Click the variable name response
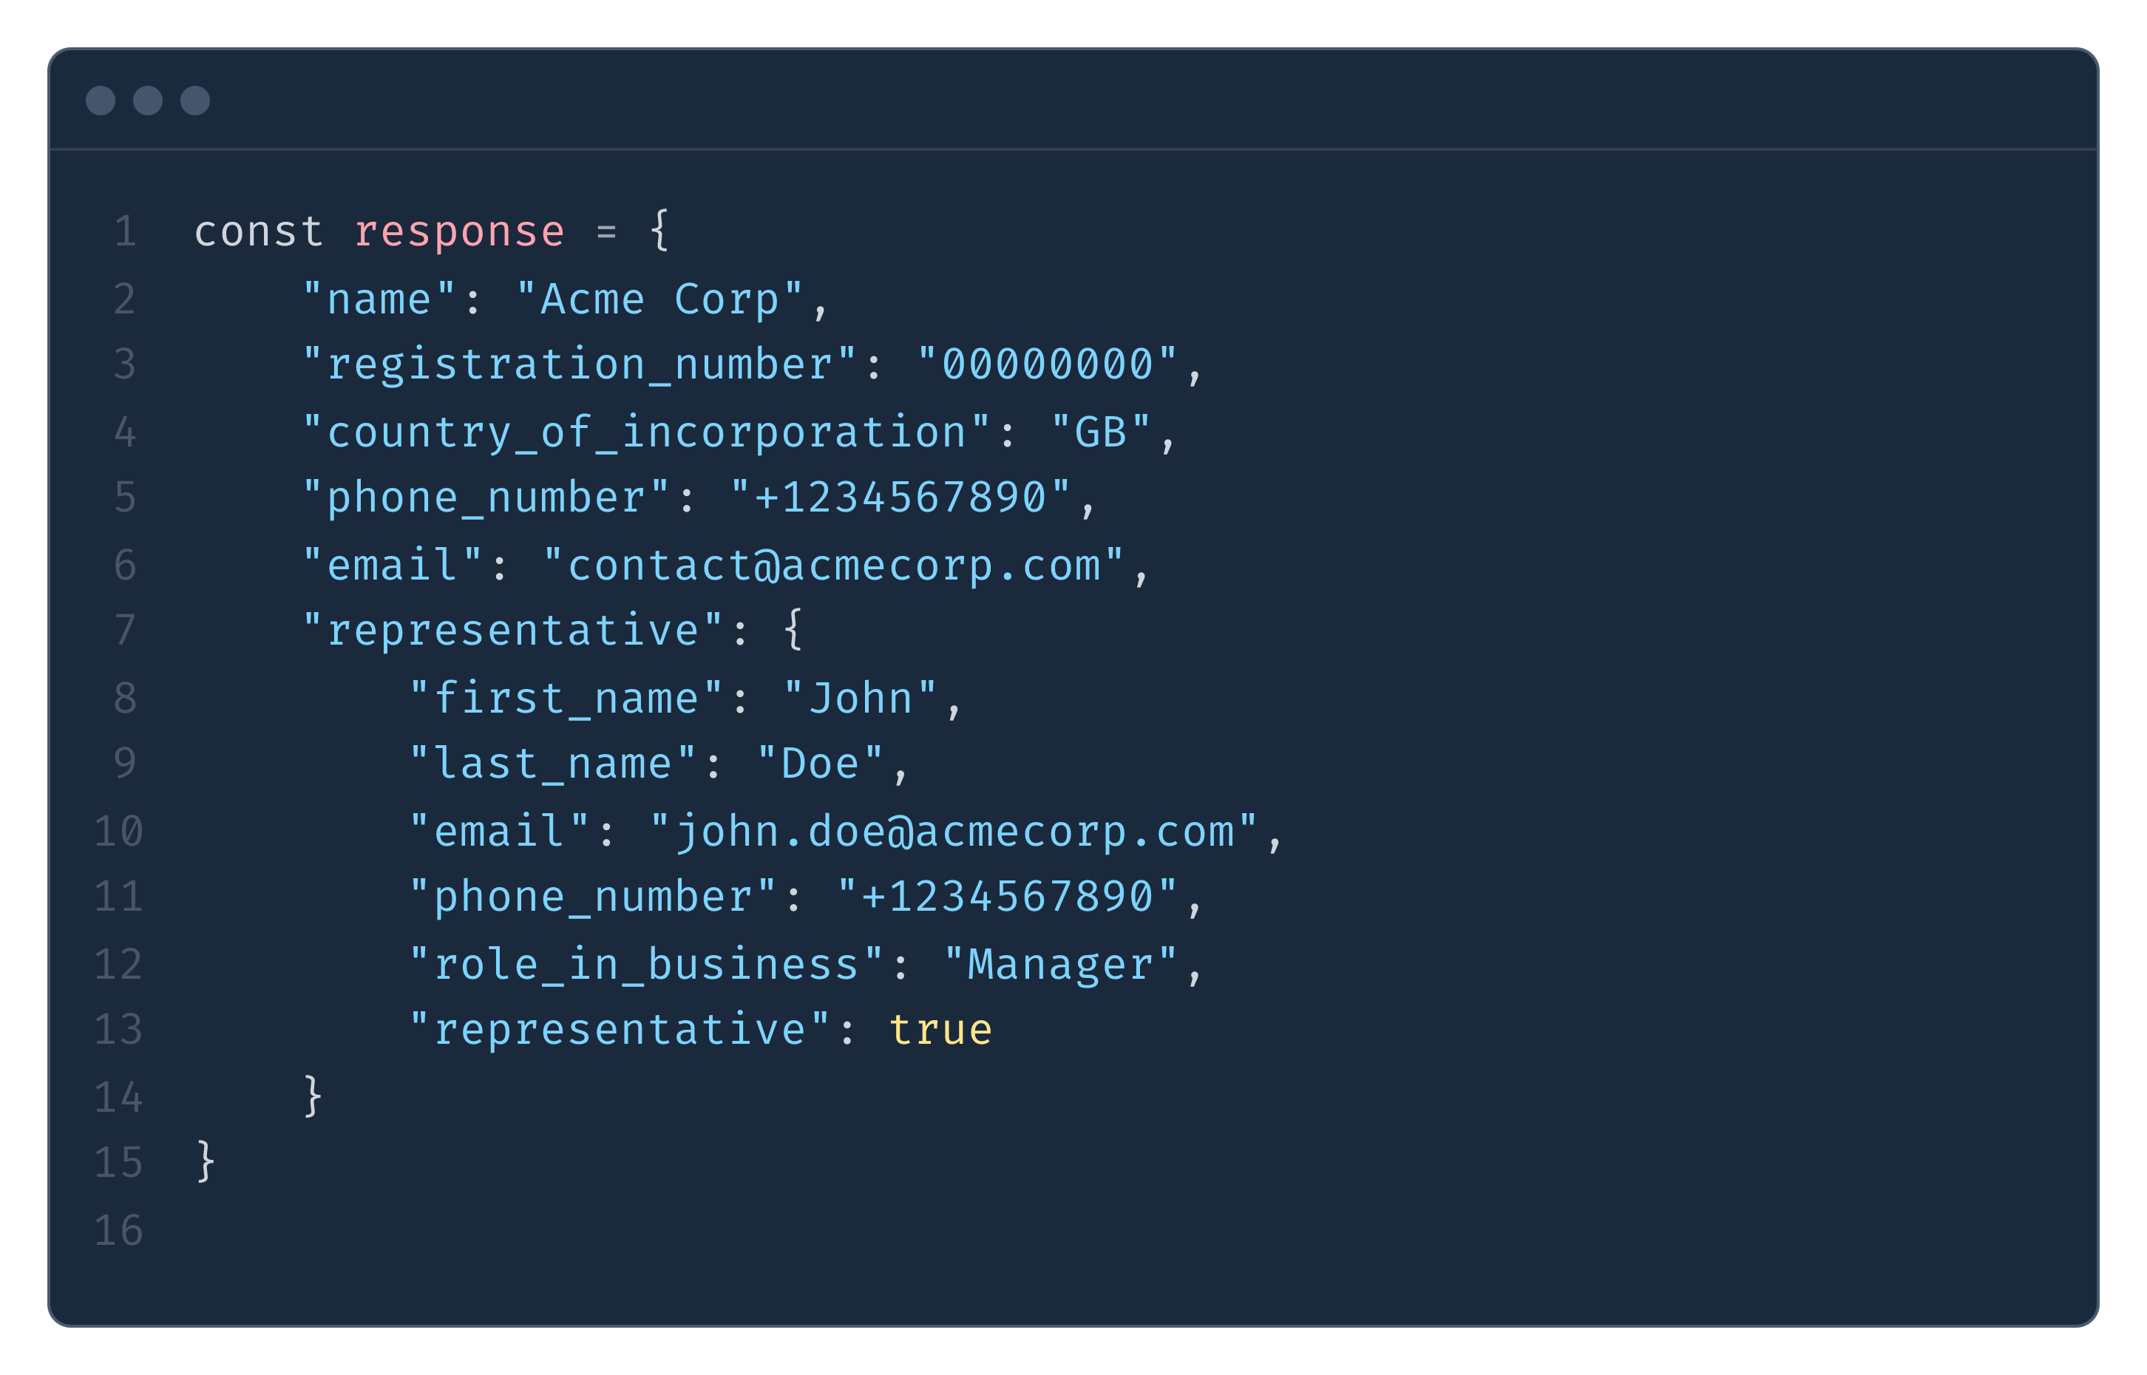 point(459,232)
